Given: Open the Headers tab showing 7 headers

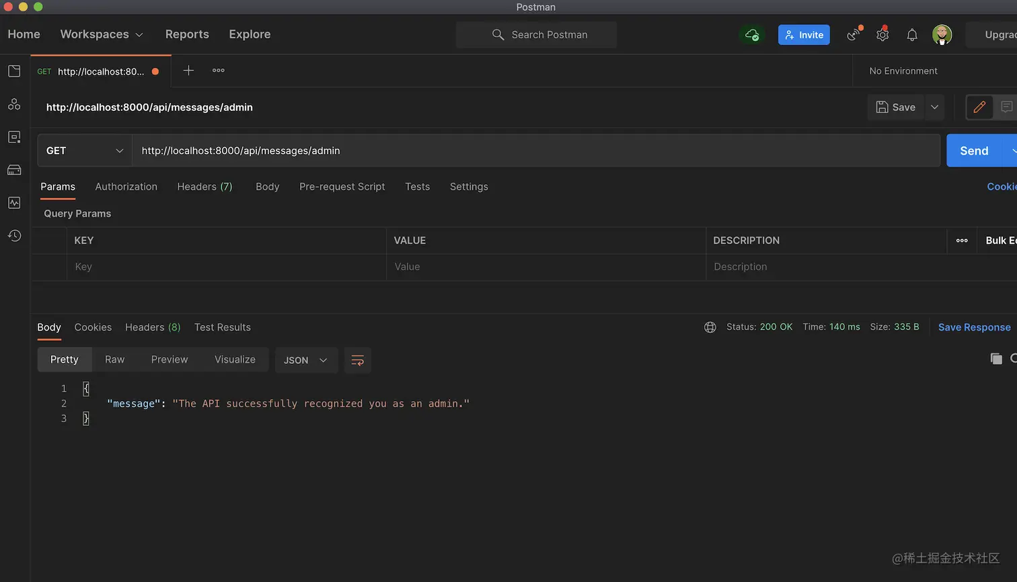Looking at the screenshot, I should 204,186.
